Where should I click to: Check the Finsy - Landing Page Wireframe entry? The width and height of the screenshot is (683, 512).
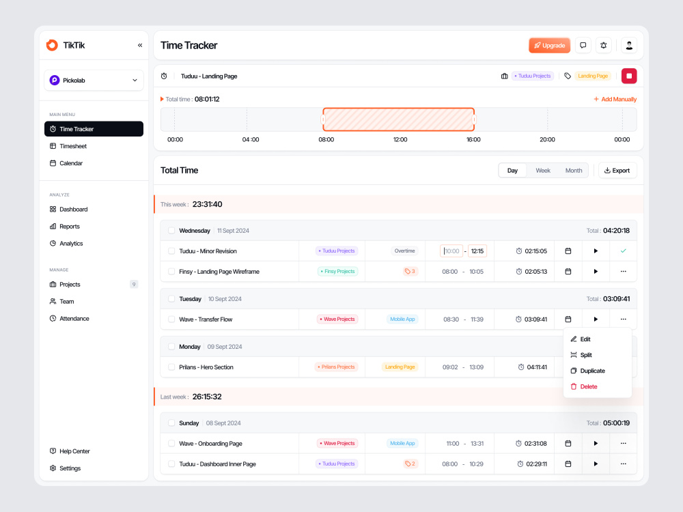click(x=171, y=272)
